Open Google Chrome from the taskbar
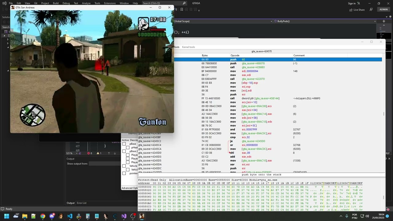Viewport: 393px width, 221px height. [43, 216]
